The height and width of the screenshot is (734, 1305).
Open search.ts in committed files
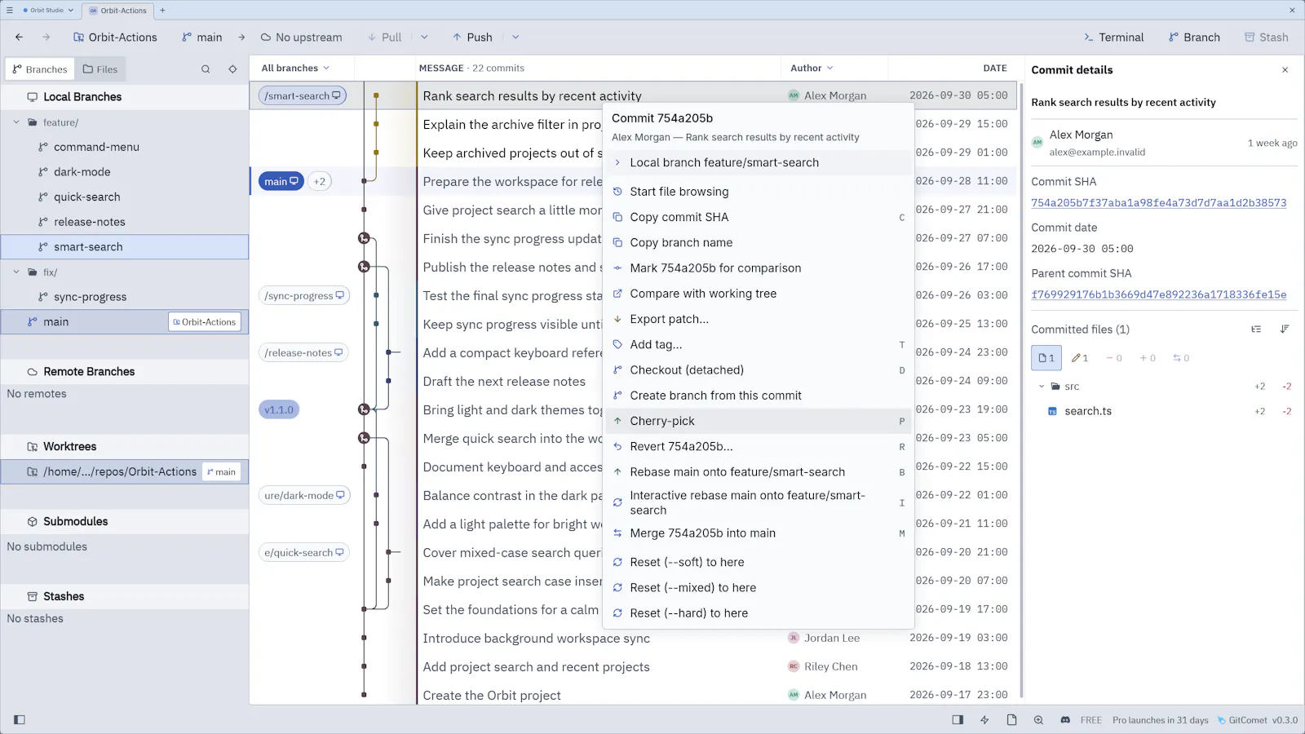(x=1088, y=412)
